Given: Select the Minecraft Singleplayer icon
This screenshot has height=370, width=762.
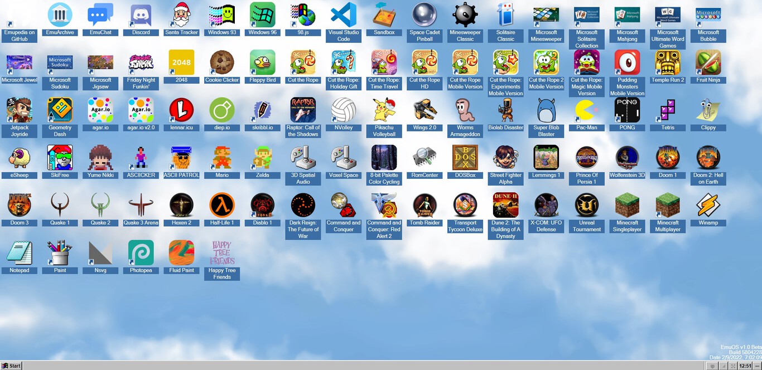Looking at the screenshot, I should pos(627,205).
